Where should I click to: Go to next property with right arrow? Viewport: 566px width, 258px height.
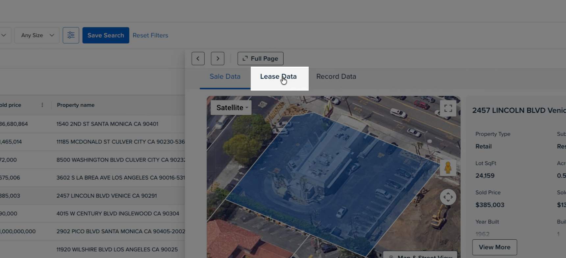tap(218, 58)
